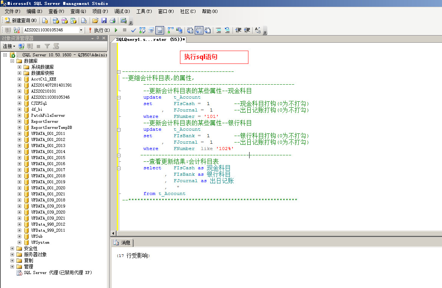Open the available databases dropdown

point(81,30)
